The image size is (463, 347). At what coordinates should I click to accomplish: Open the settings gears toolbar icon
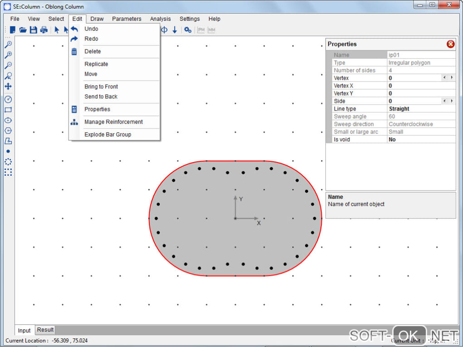(x=187, y=30)
